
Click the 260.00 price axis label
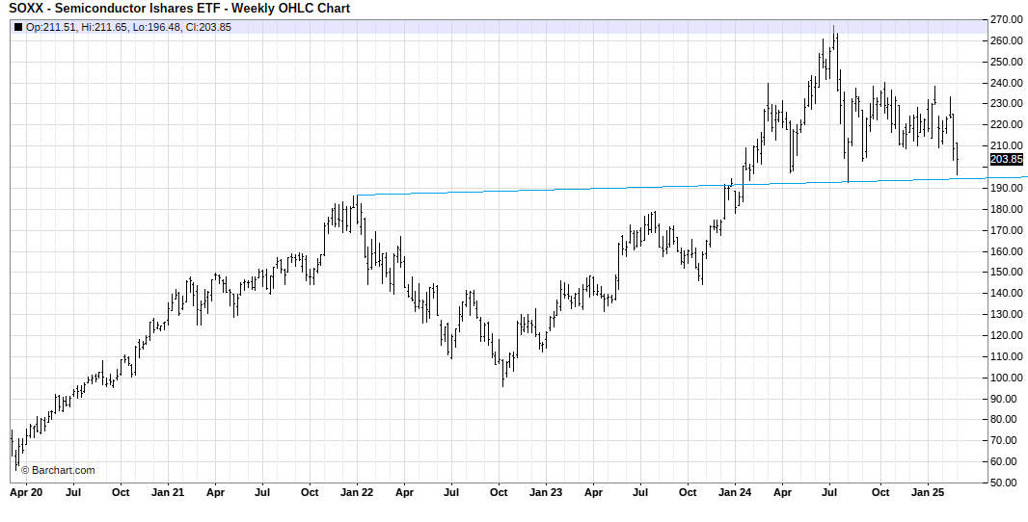point(1008,41)
